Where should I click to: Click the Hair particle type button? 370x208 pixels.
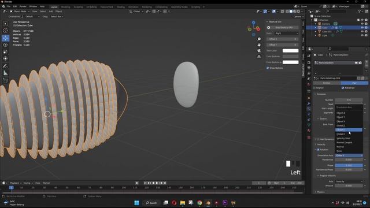pyautogui.click(x=354, y=83)
